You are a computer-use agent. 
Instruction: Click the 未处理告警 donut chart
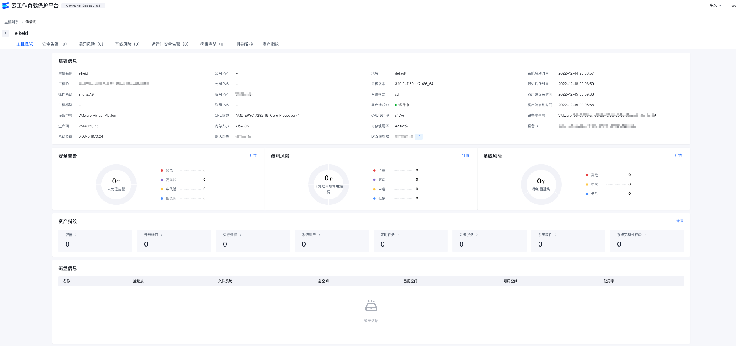116,184
